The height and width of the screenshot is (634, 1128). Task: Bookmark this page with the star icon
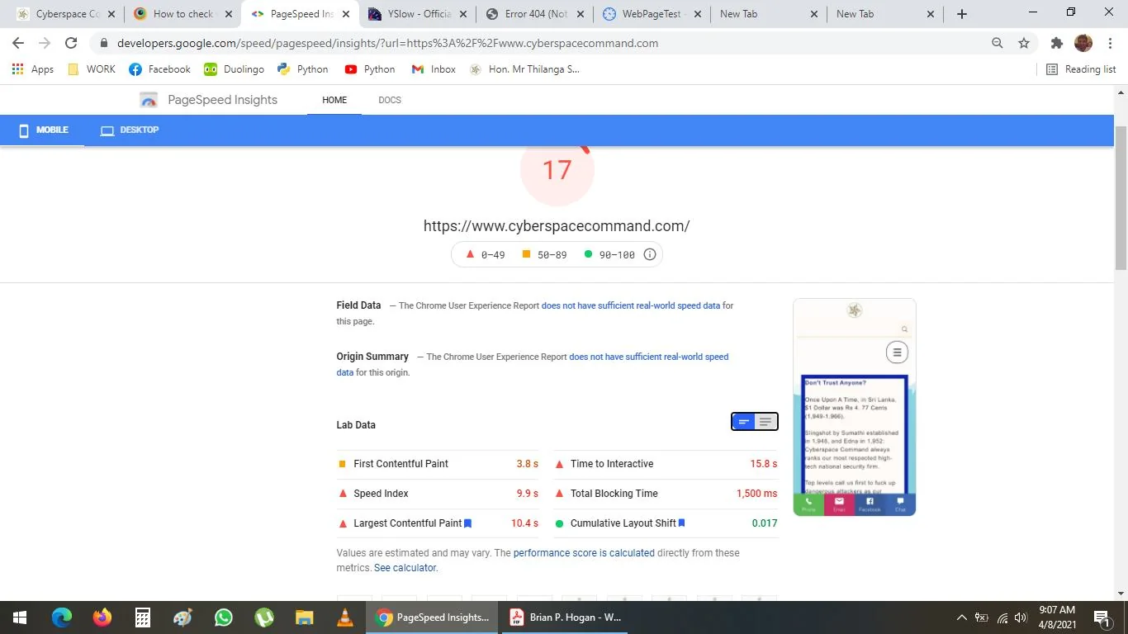click(1024, 43)
